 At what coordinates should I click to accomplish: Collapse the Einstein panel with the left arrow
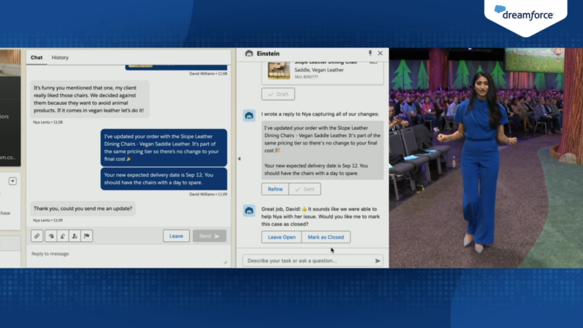[239, 159]
